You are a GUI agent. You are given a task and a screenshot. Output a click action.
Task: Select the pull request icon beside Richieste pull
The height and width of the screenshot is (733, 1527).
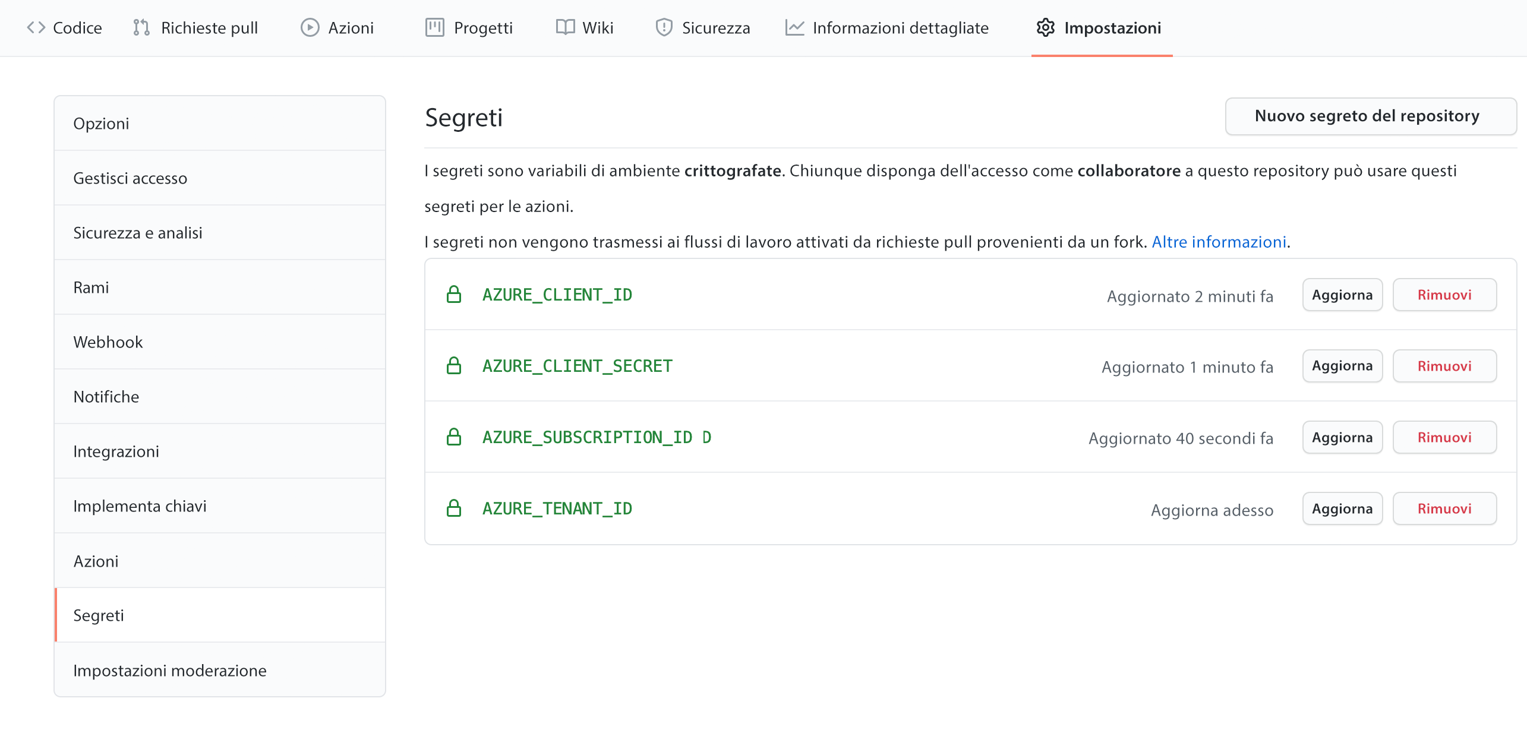coord(140,27)
